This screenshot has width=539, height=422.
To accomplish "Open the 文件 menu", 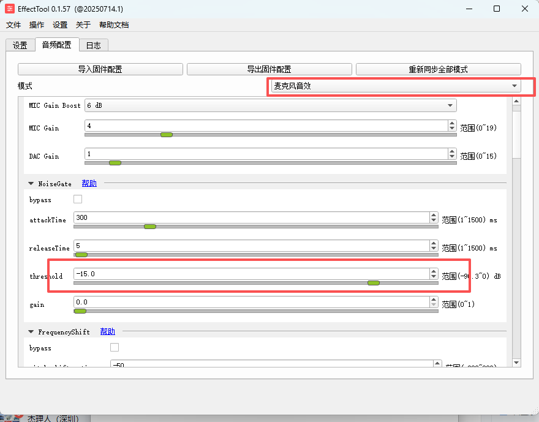I will (x=13, y=24).
